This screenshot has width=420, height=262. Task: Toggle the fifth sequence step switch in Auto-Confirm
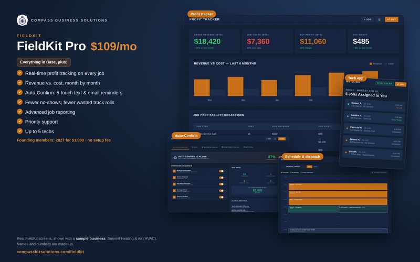[x=221, y=197]
